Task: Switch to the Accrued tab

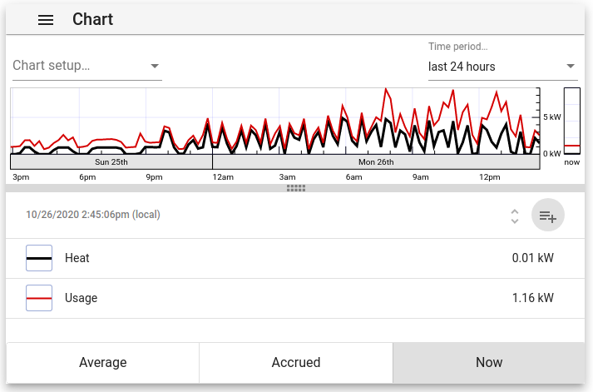Action: click(x=296, y=363)
